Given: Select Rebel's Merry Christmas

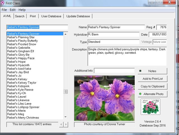Looking at the screenshot, I should [x=35, y=118].
